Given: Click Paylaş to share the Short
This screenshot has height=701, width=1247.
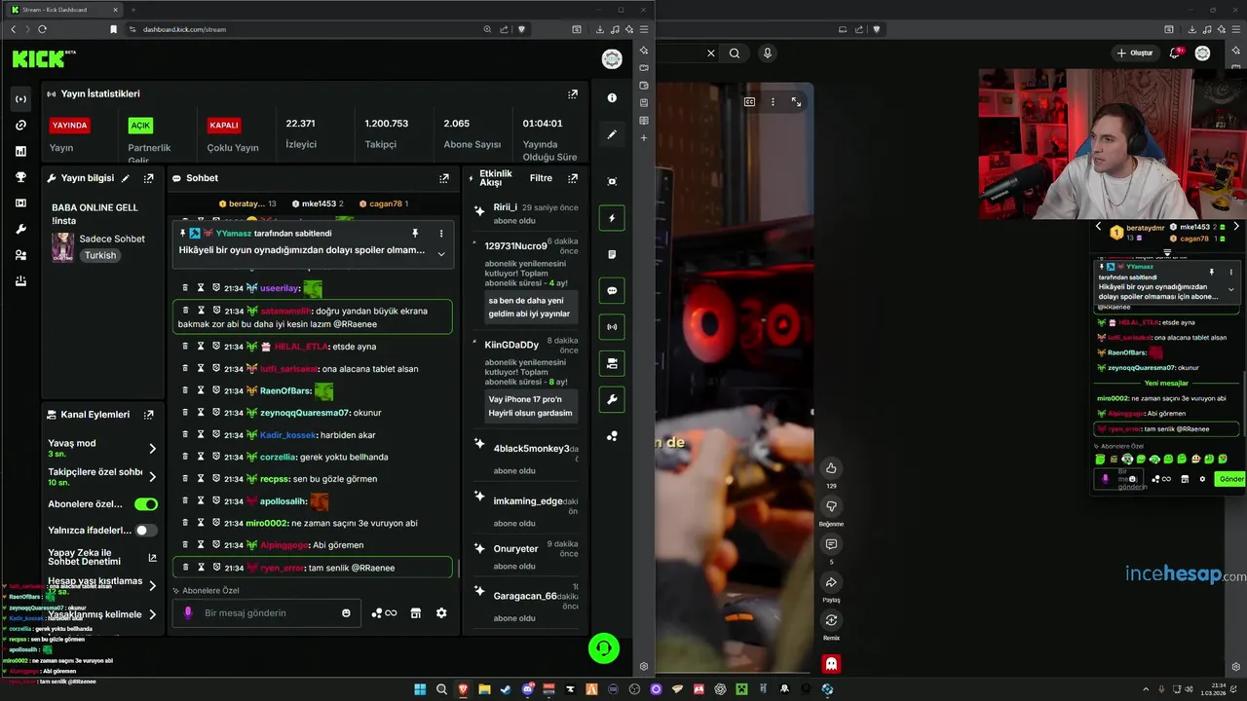Looking at the screenshot, I should [x=831, y=583].
